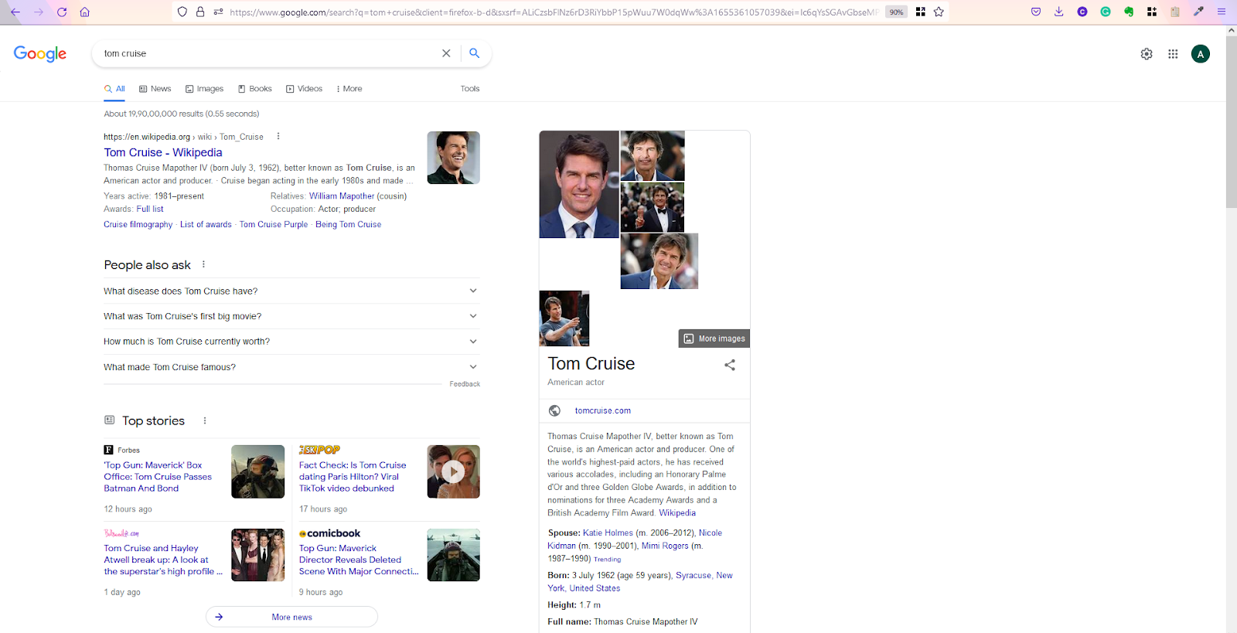Bookmark this page with star icon

click(x=939, y=12)
